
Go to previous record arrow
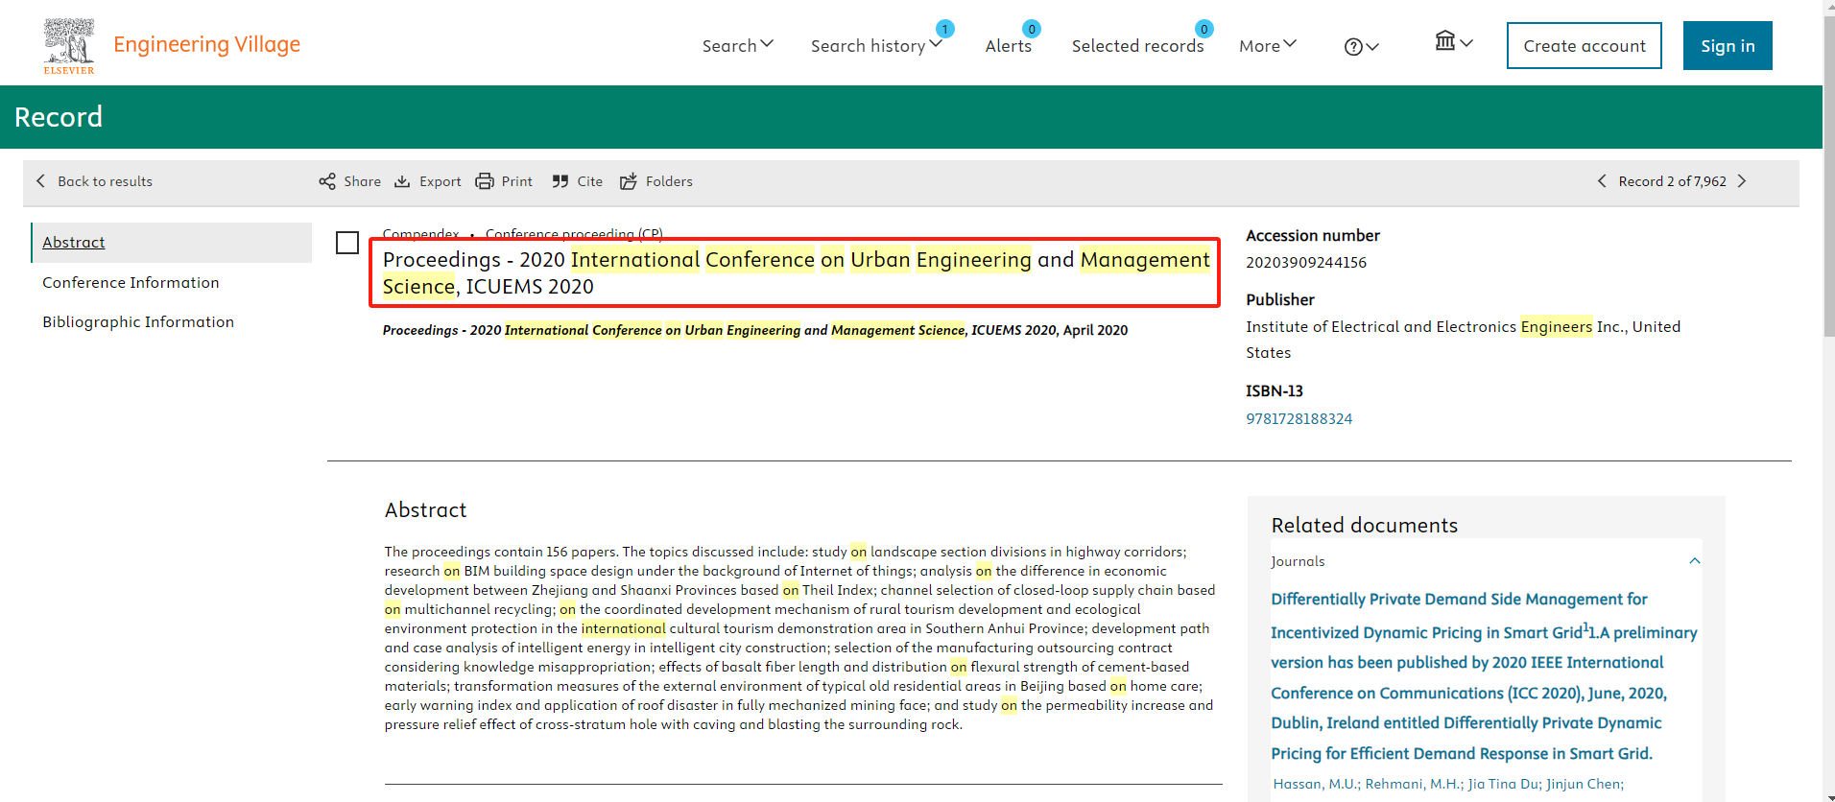pyautogui.click(x=1601, y=181)
